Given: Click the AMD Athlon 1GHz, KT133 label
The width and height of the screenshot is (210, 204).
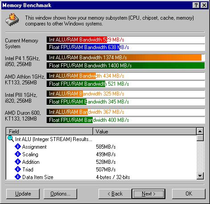Looking at the screenshot, I should pos(25,79).
